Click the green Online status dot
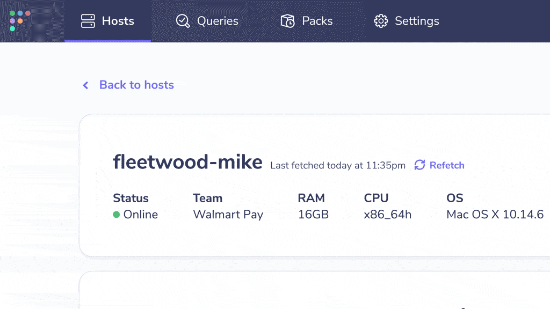 [117, 215]
